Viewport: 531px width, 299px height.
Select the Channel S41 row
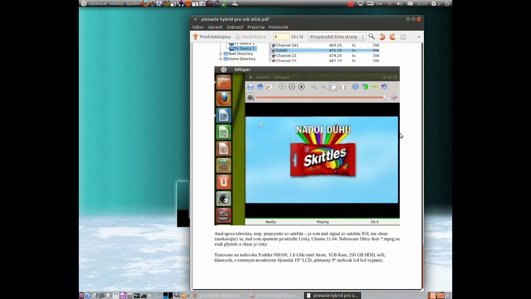(325, 45)
